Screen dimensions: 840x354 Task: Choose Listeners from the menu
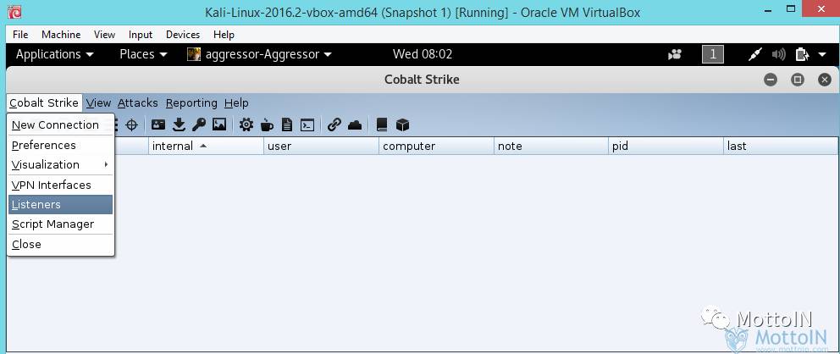(x=60, y=205)
